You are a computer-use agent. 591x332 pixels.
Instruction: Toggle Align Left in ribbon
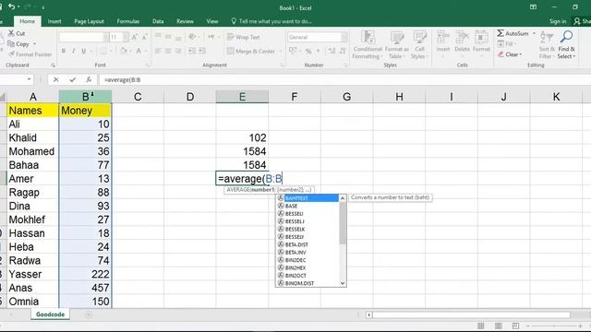[158, 51]
